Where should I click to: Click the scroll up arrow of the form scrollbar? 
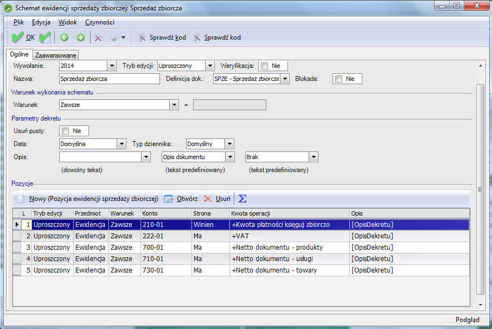point(481,66)
